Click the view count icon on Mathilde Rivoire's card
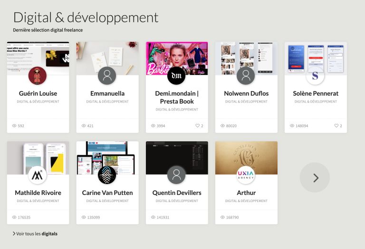Viewport: 365px width, 249px height. 15,217
